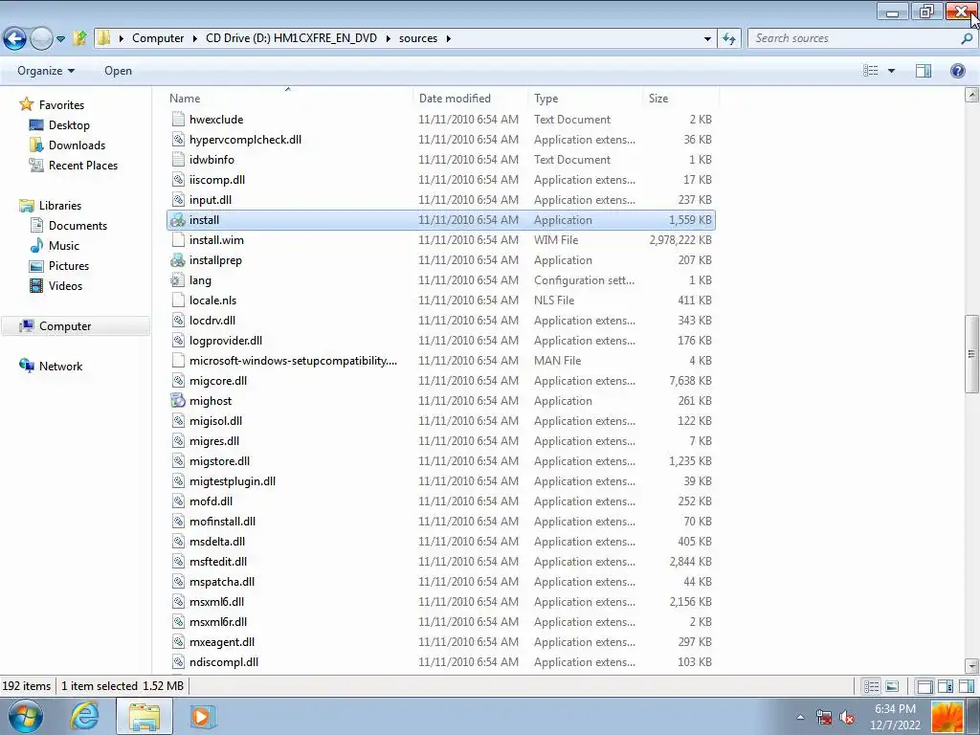Select migtestplugin.dll file name
The height and width of the screenshot is (735, 980).
[233, 481]
